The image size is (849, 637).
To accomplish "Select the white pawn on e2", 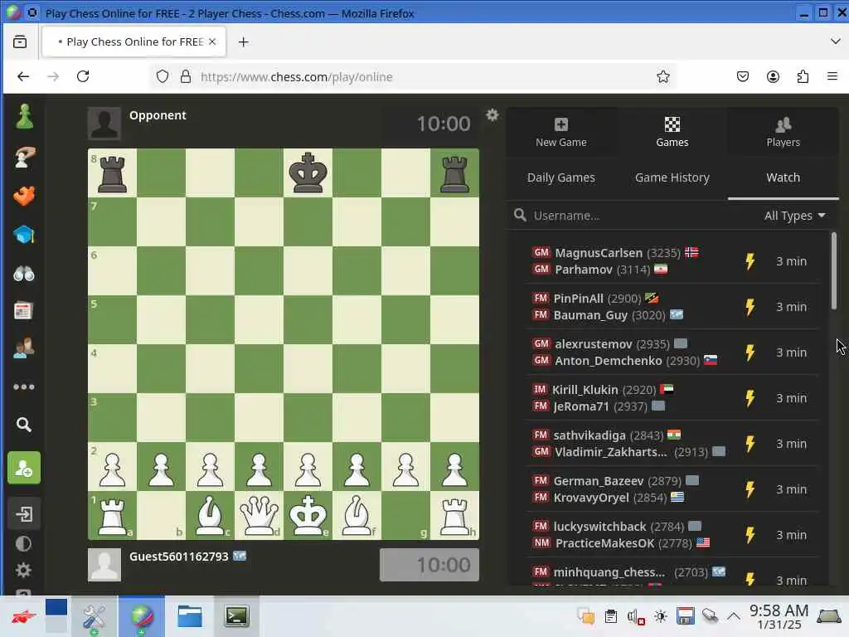I will coord(308,466).
